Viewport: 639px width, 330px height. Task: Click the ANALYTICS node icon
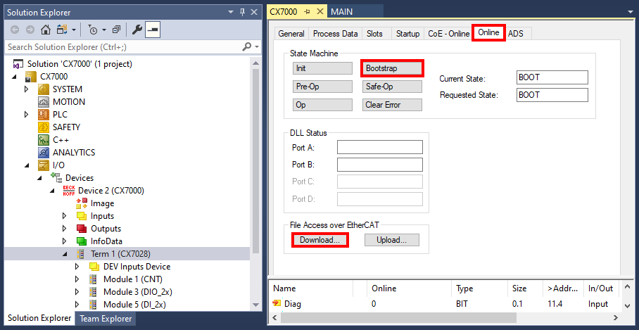(44, 153)
